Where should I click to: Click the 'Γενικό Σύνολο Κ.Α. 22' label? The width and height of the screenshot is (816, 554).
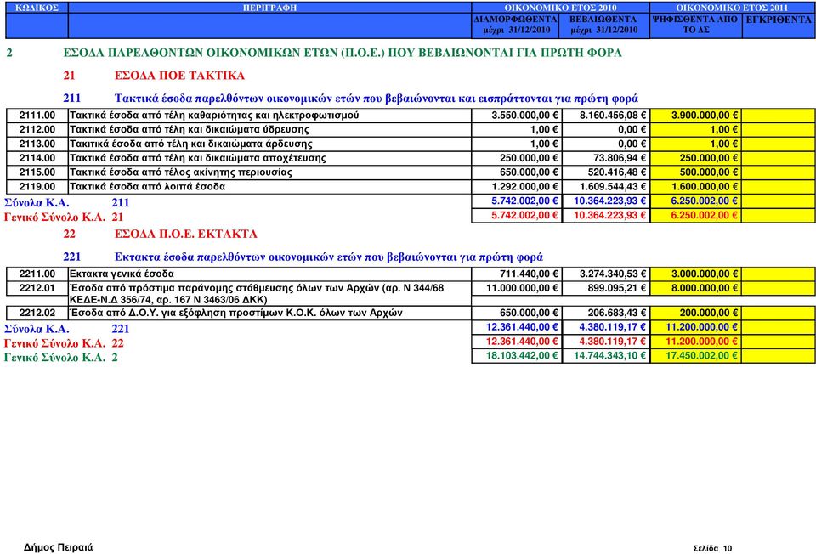tap(64, 343)
